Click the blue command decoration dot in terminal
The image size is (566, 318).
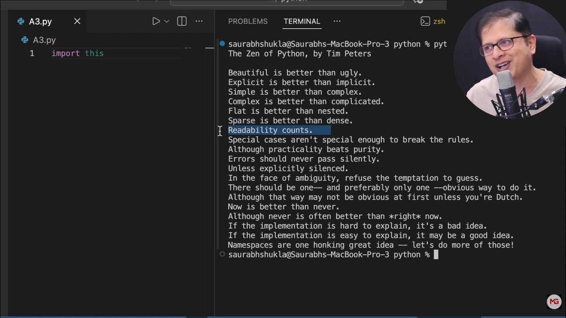point(222,44)
